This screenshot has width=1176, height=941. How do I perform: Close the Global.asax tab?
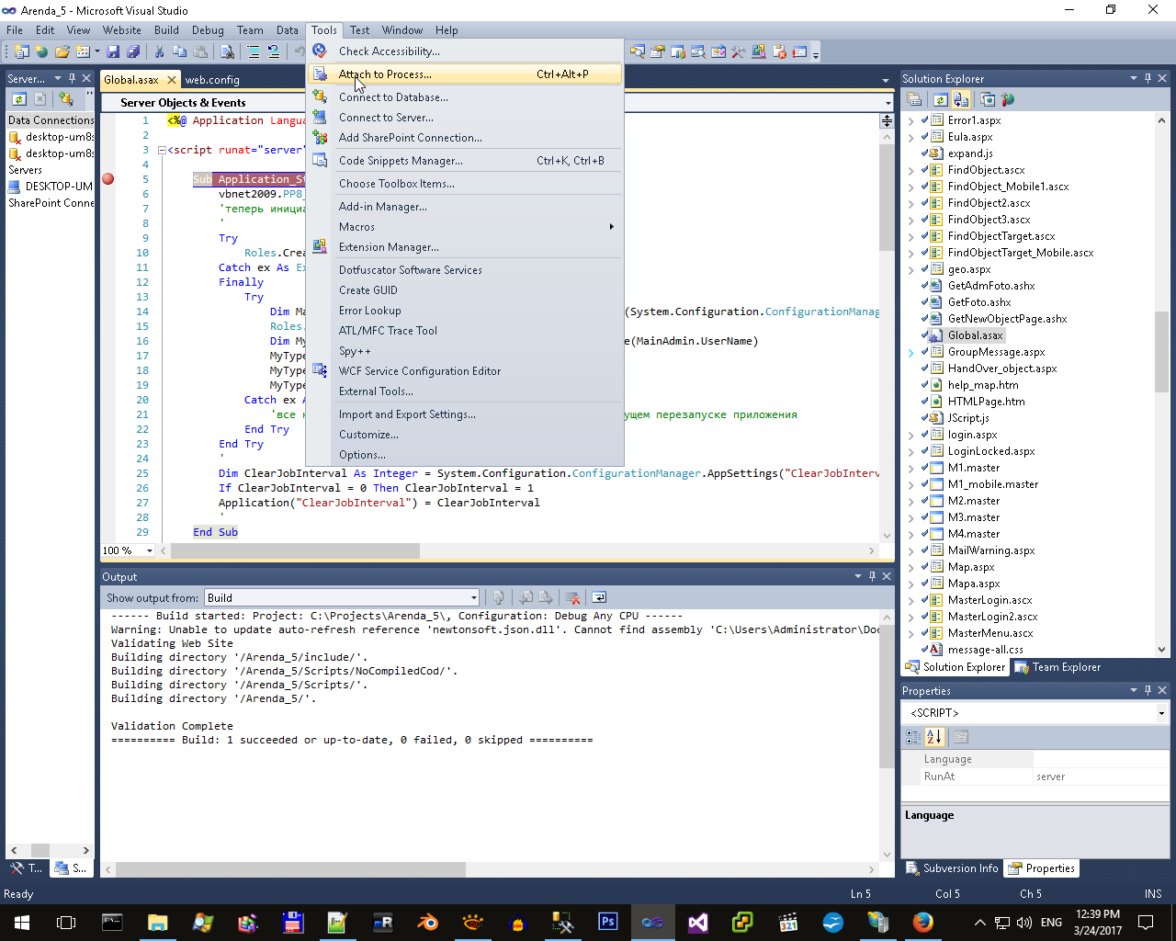pyautogui.click(x=171, y=80)
